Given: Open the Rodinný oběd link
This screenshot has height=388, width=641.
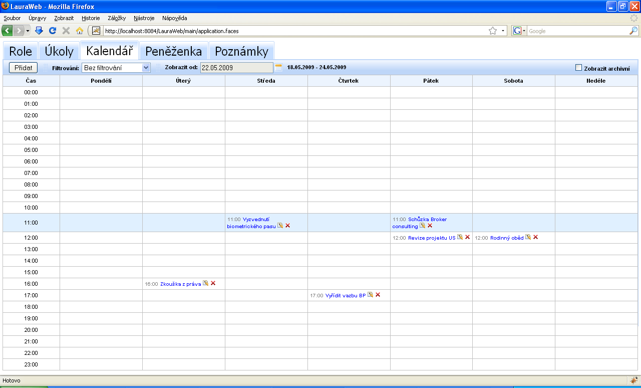Looking at the screenshot, I should pyautogui.click(x=507, y=238).
